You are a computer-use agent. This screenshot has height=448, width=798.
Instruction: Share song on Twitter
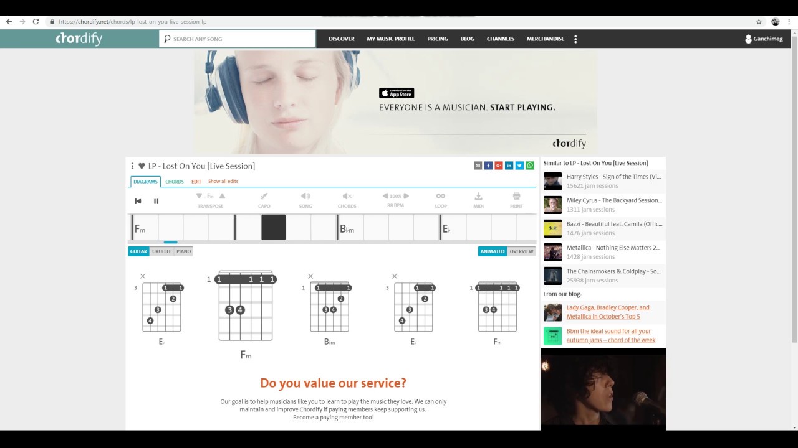coord(519,166)
